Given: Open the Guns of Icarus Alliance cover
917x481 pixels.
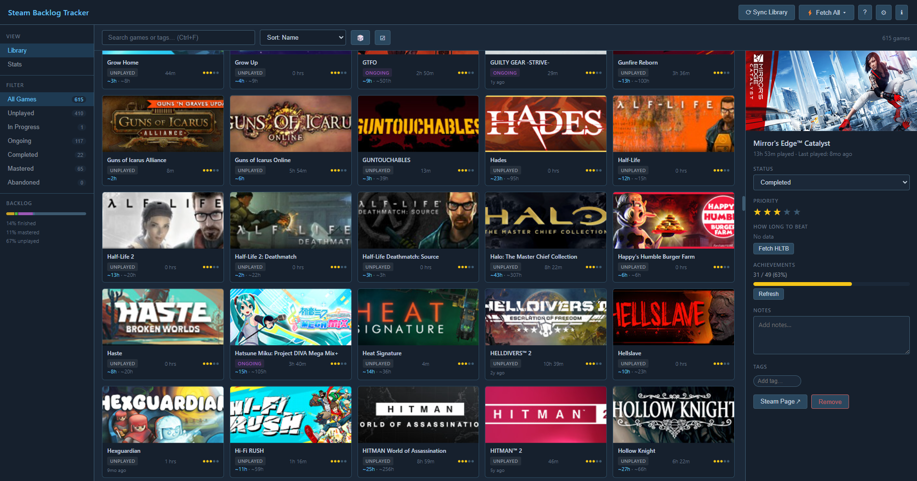Looking at the screenshot, I should point(163,124).
